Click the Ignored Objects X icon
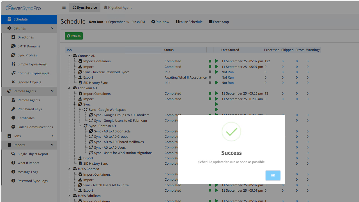Screen dimensions: 359x202 [x=13, y=82]
